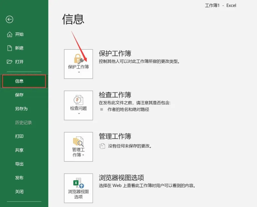Image resolution: width=257 pixels, height=207 pixels.
Task: Click the 工作簿1 - Excel title text
Action: pos(220,5)
